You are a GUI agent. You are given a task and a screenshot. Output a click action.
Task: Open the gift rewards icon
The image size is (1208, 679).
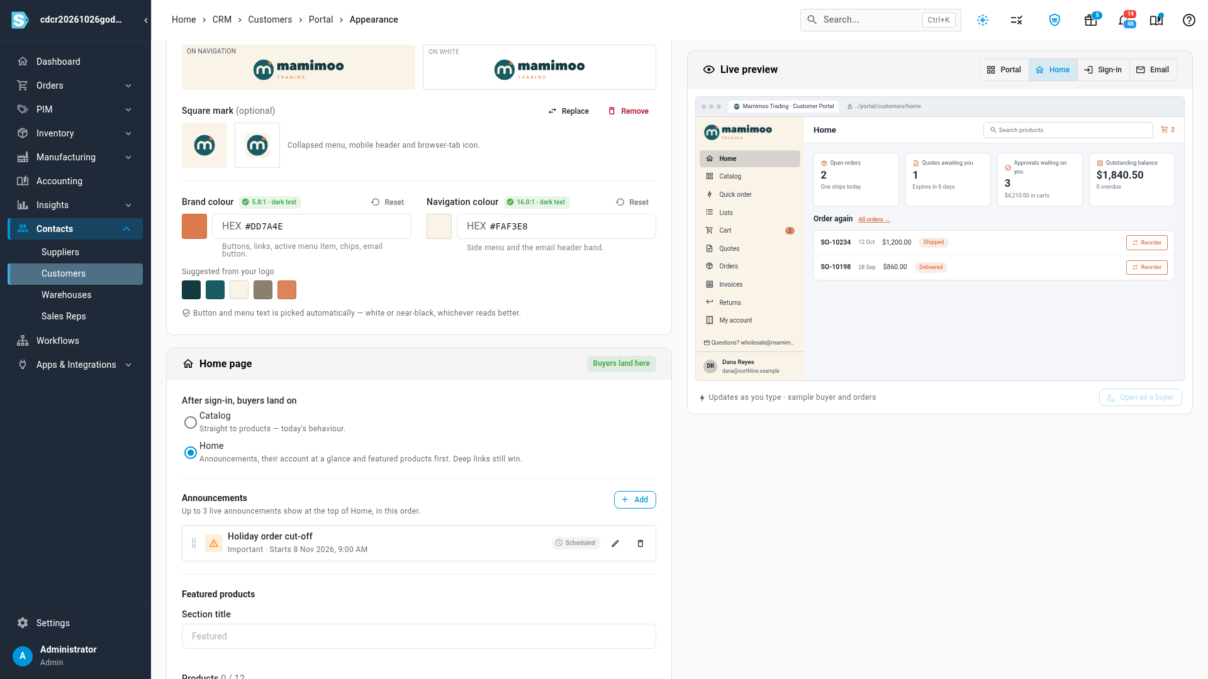pos(1091,20)
